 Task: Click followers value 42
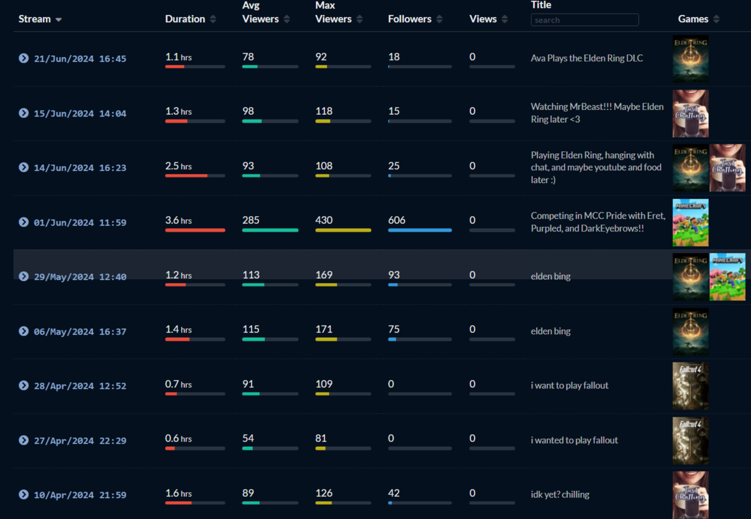pos(394,493)
